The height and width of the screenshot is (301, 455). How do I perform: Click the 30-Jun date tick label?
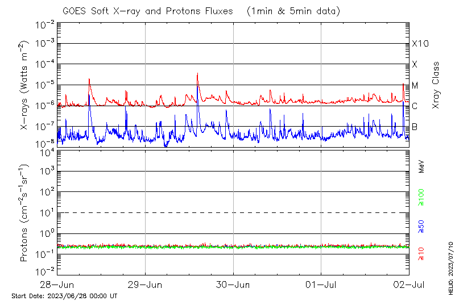(x=233, y=283)
